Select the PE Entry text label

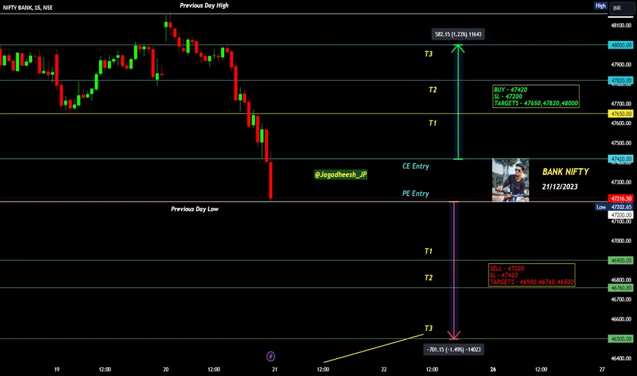pyautogui.click(x=416, y=193)
